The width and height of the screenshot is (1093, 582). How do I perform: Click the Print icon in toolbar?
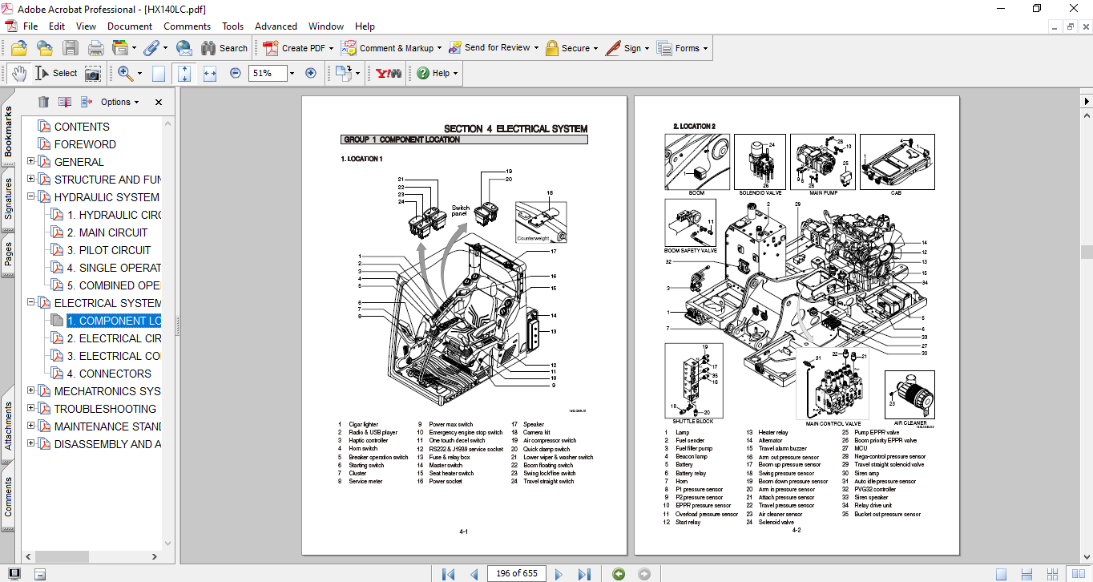[95, 48]
